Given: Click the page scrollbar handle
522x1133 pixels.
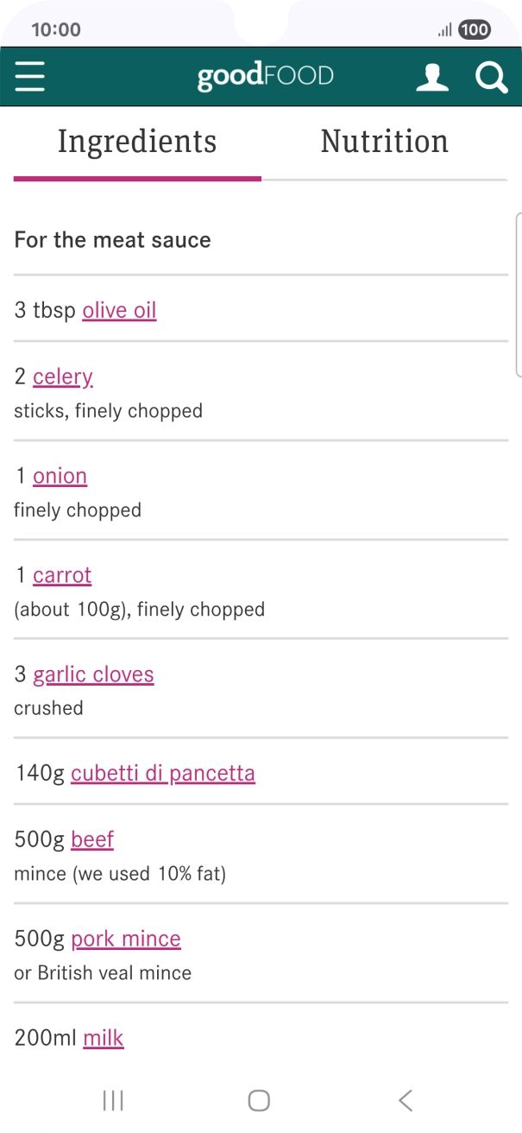Looking at the screenshot, I should coord(518,294).
